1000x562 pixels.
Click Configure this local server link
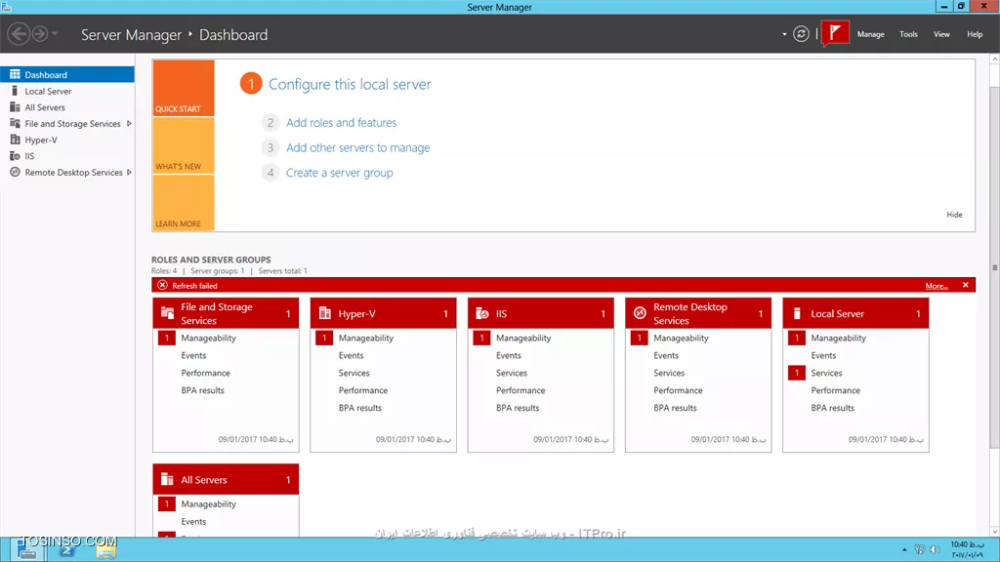[350, 84]
